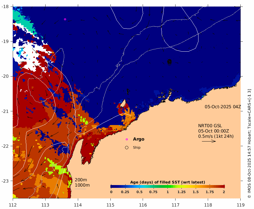This screenshot has height=209, width=254.
Task: Click the longitude axis label '113'
Action: 45,205
